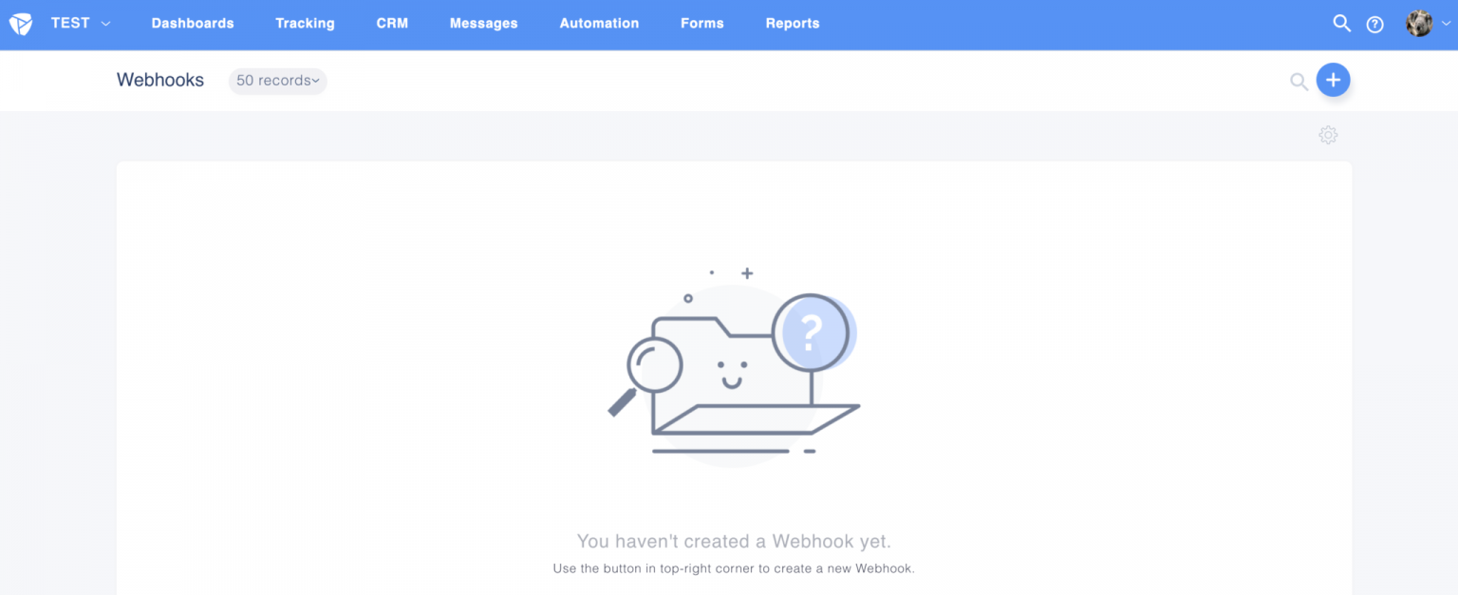Open the CRM menu item
The width and height of the screenshot is (1458, 595).
coord(392,23)
